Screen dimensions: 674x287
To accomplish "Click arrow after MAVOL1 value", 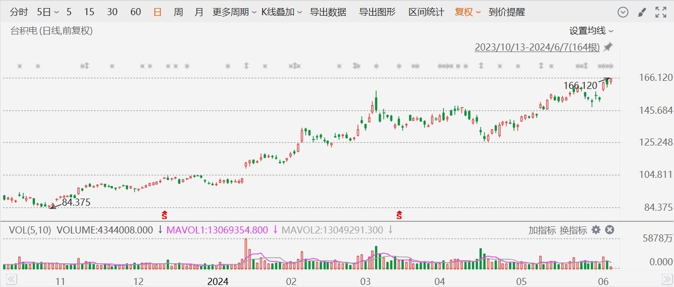I will [275, 230].
